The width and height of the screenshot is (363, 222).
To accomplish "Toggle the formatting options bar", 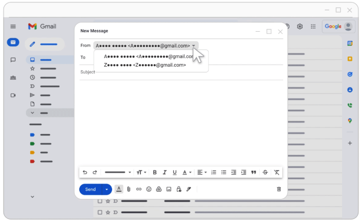I will point(119,189).
